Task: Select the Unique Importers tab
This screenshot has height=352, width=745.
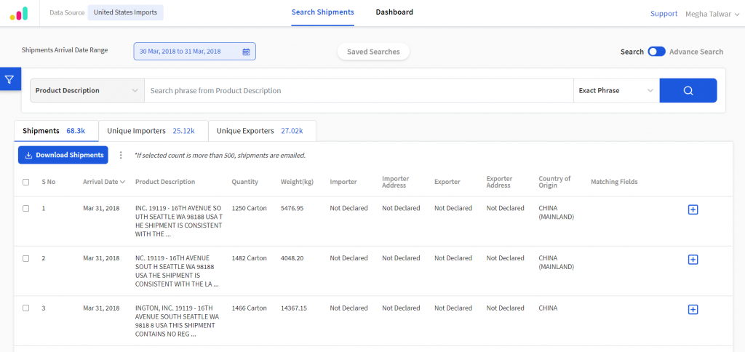Action: pos(153,131)
